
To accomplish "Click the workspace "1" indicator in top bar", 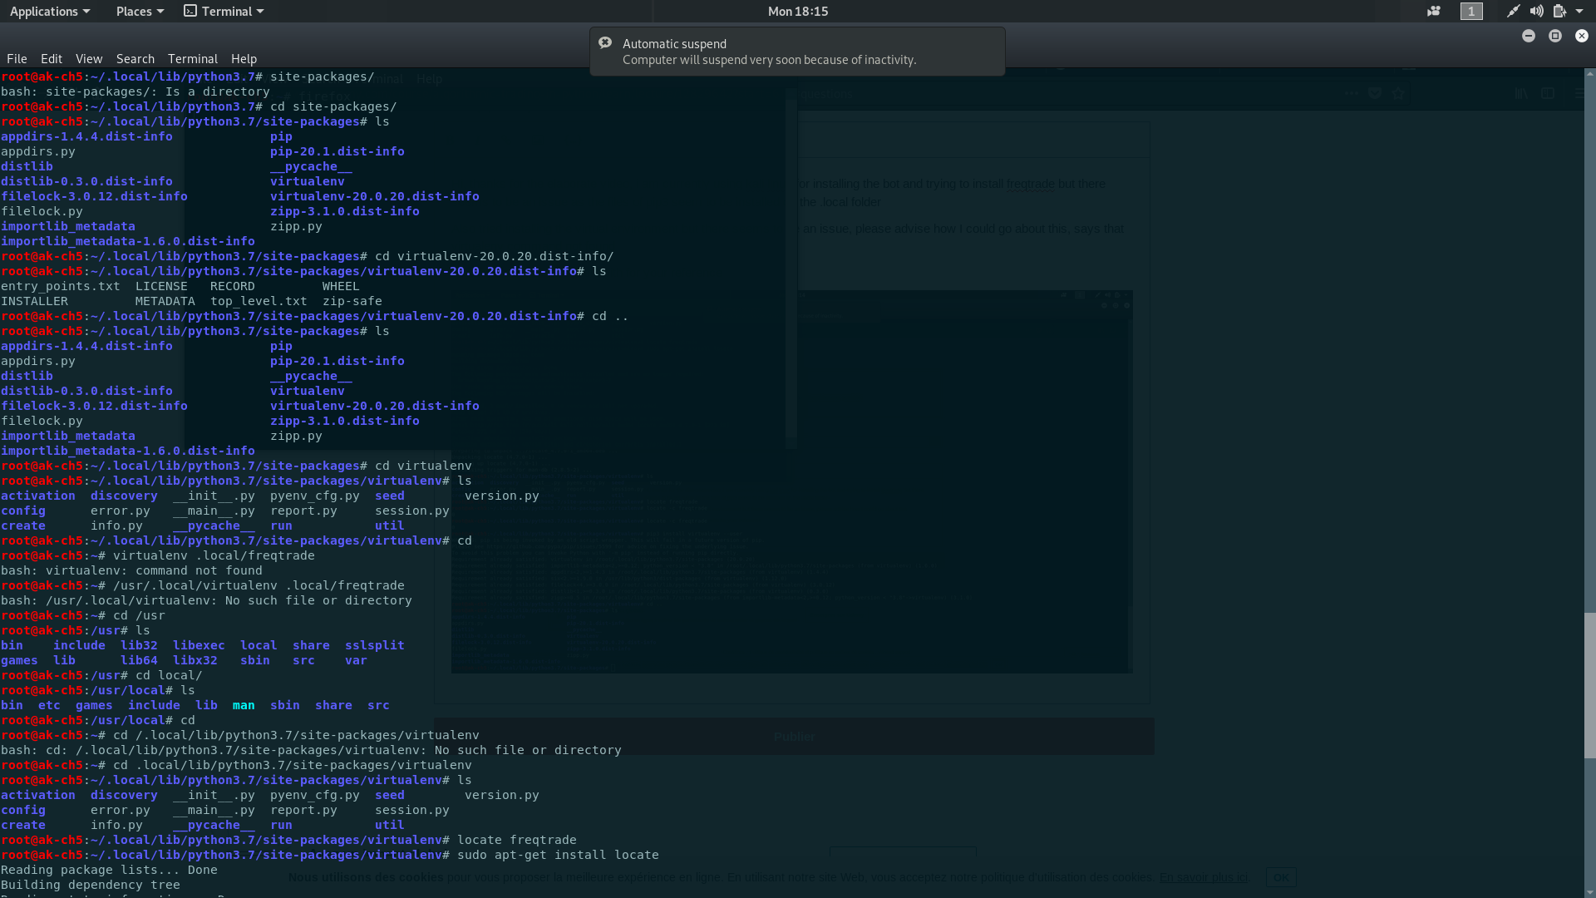I will [1470, 12].
